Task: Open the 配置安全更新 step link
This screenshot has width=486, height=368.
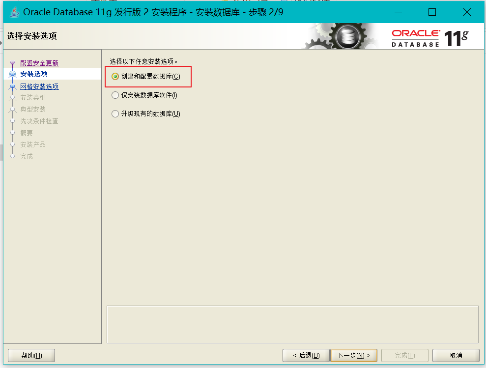Action: [x=39, y=63]
